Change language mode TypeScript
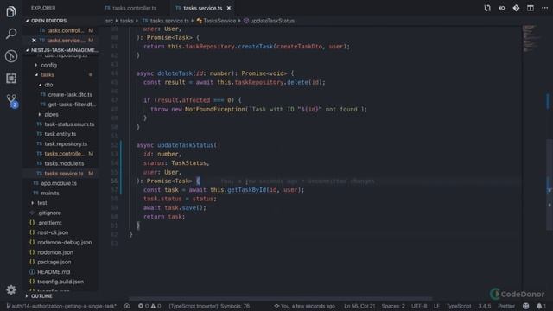553x311 pixels. tap(459, 306)
